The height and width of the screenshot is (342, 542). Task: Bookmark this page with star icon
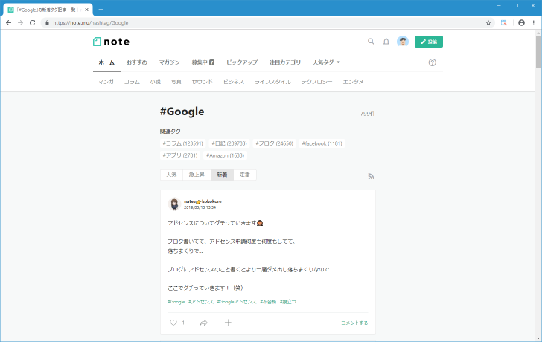pyautogui.click(x=488, y=23)
